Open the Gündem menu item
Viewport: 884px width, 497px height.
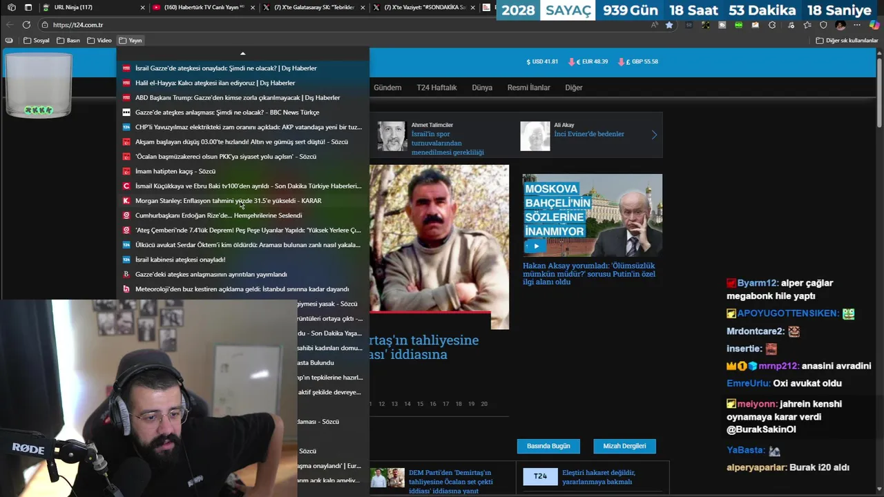(387, 88)
